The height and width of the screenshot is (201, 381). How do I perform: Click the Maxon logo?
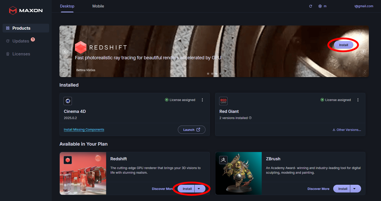click(x=26, y=11)
